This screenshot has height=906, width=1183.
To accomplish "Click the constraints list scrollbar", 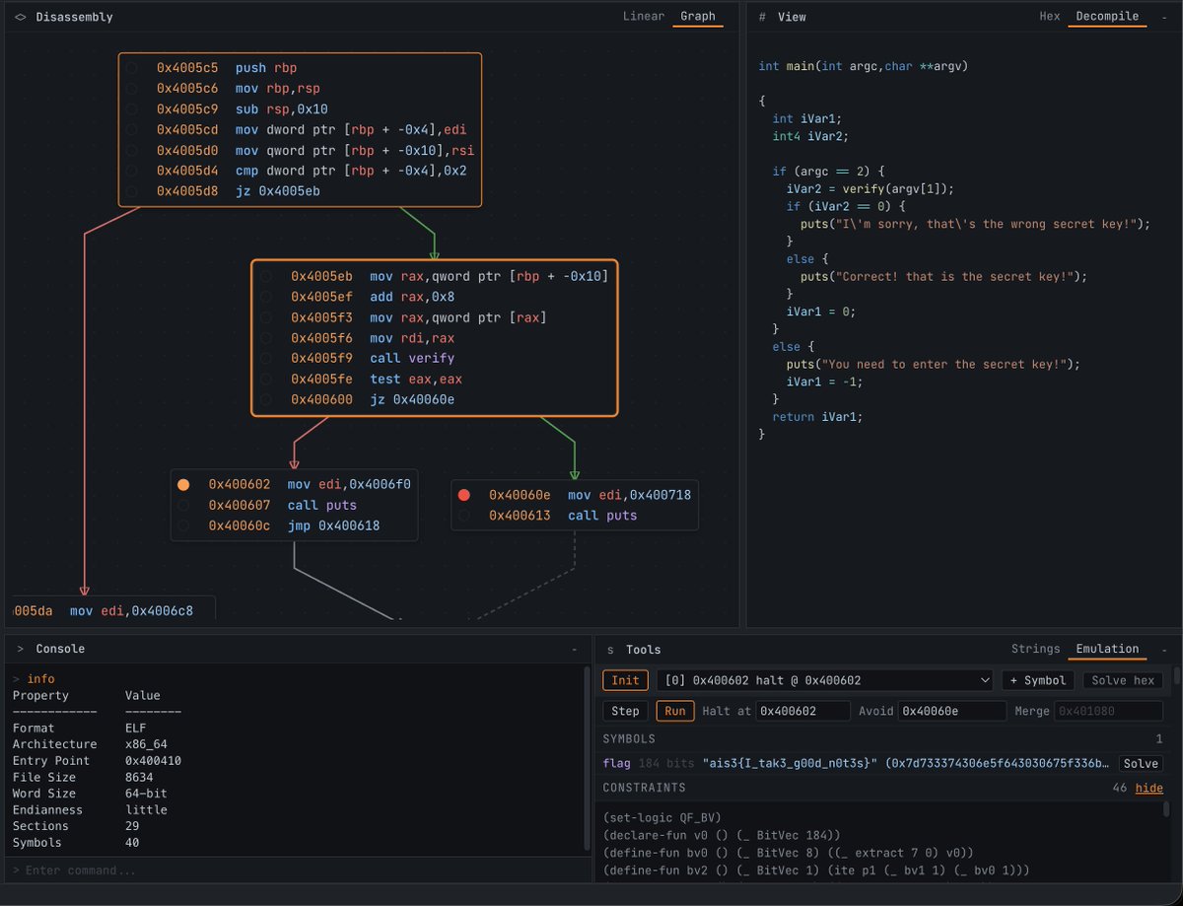I will click(1168, 810).
